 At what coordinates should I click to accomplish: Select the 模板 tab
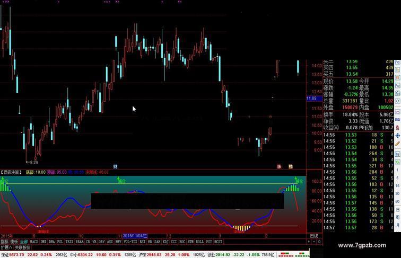(14, 242)
